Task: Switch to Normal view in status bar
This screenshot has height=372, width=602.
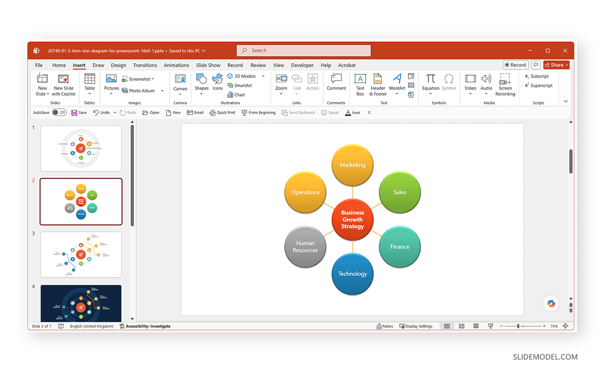Action: 446,326
